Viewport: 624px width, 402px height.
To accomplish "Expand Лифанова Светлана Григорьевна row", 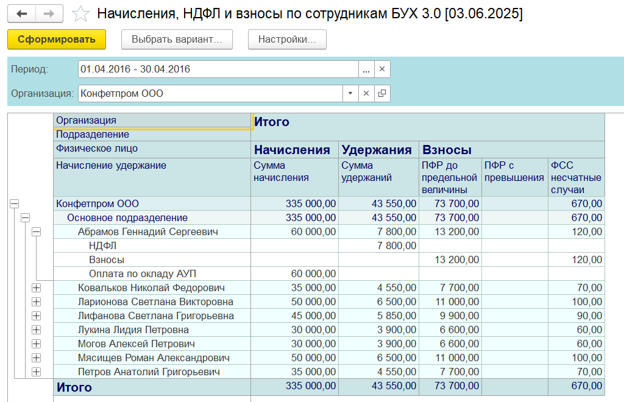I will 36,316.
